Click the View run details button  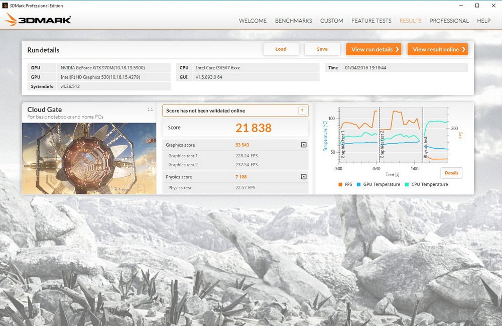click(373, 49)
